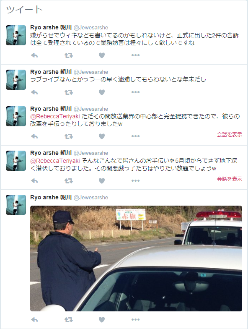Reply to the 潜伏 tweet
The height and width of the screenshot is (329, 248).
pos(34,181)
